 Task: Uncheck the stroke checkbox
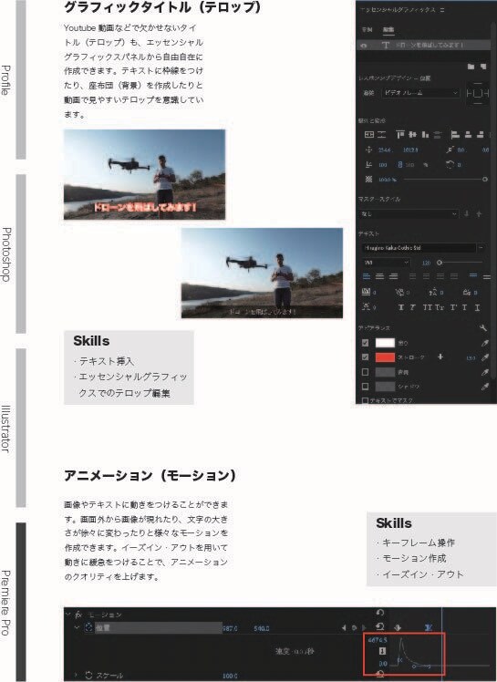pos(365,357)
